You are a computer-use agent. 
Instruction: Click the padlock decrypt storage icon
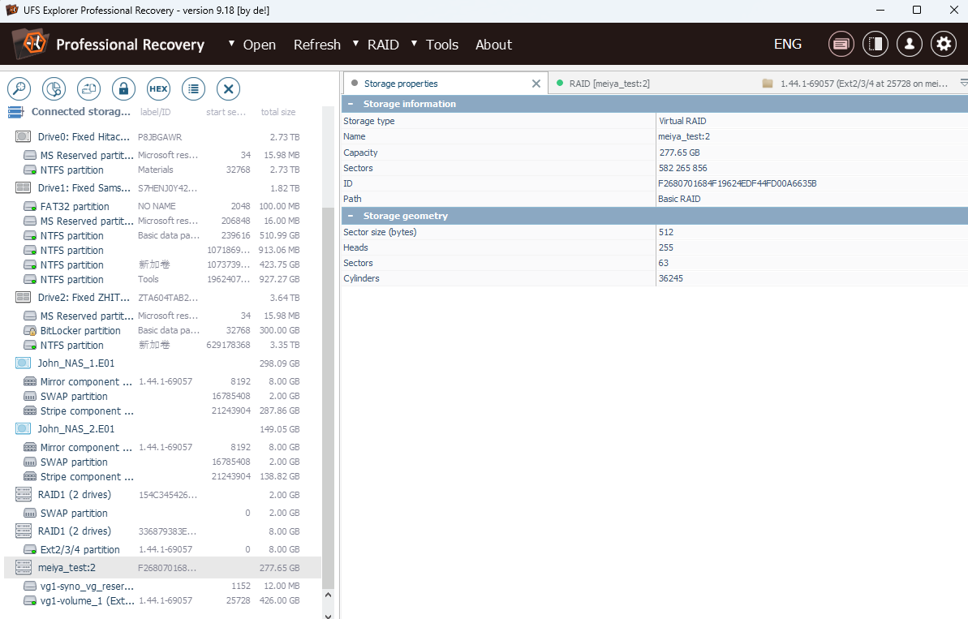(123, 88)
